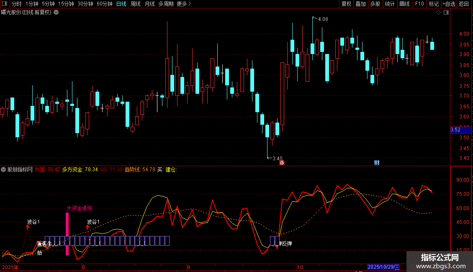Image resolution: width=473 pixels, height=272 pixels.
Task: Switch to the 60分钟 period tab
Action: [105, 4]
